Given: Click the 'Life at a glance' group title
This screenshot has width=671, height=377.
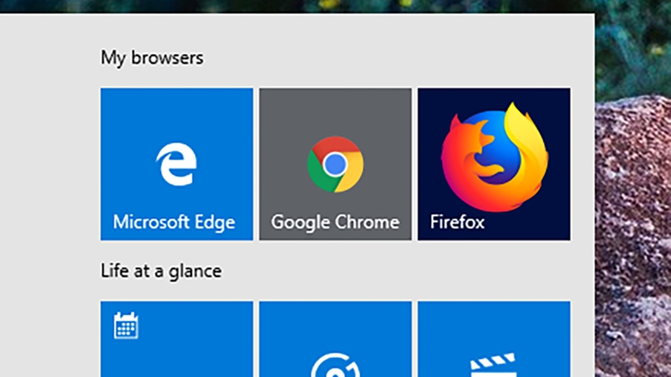Looking at the screenshot, I should click(161, 271).
